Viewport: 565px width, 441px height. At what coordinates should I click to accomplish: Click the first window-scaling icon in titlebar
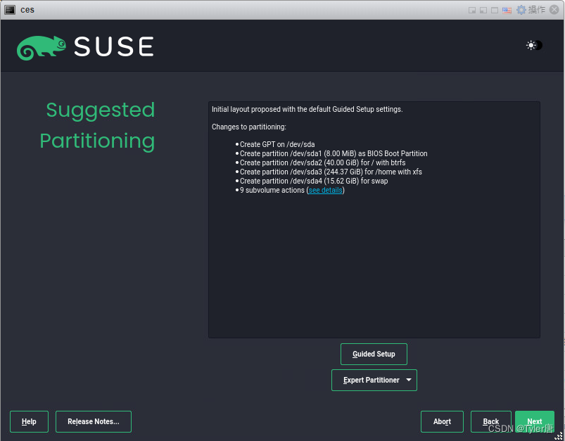point(472,9)
